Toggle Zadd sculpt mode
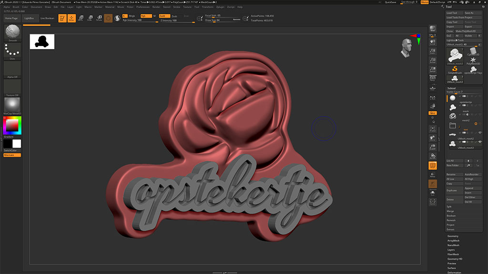The height and width of the screenshot is (274, 488). click(164, 16)
